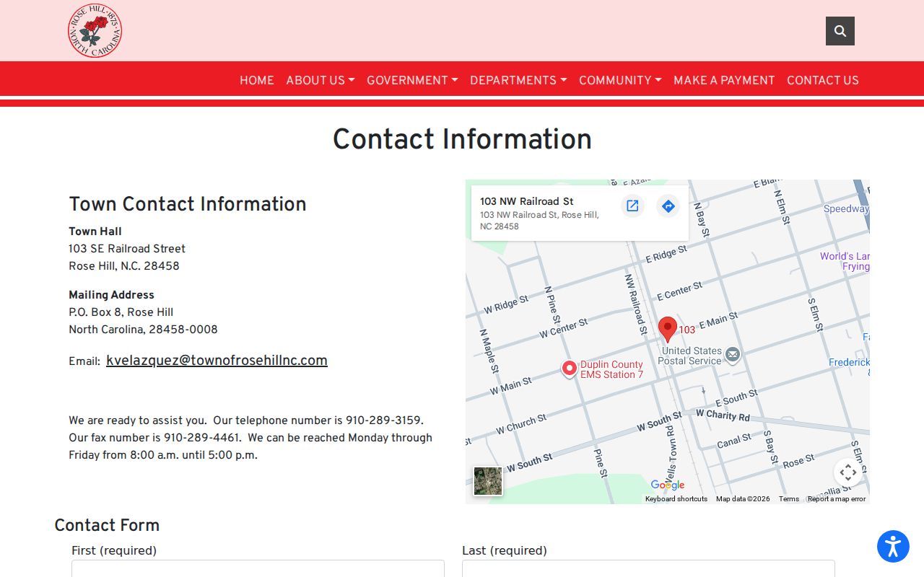Image resolution: width=924 pixels, height=577 pixels.
Task: Click the Rose Hill town seal logo
Action: click(x=95, y=30)
